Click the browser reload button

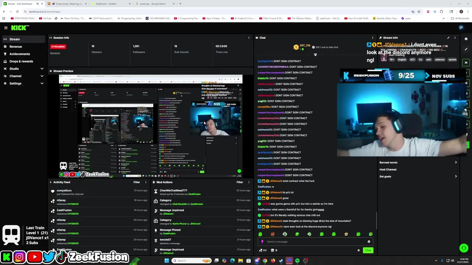(x=17, y=11)
